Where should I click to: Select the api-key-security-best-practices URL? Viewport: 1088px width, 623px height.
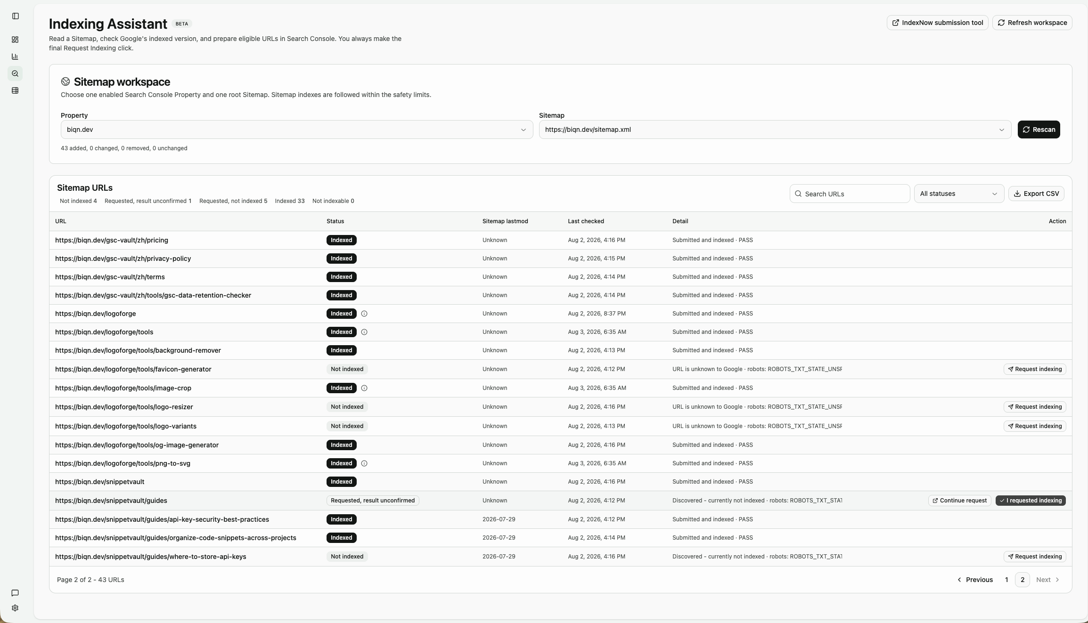[x=162, y=519]
